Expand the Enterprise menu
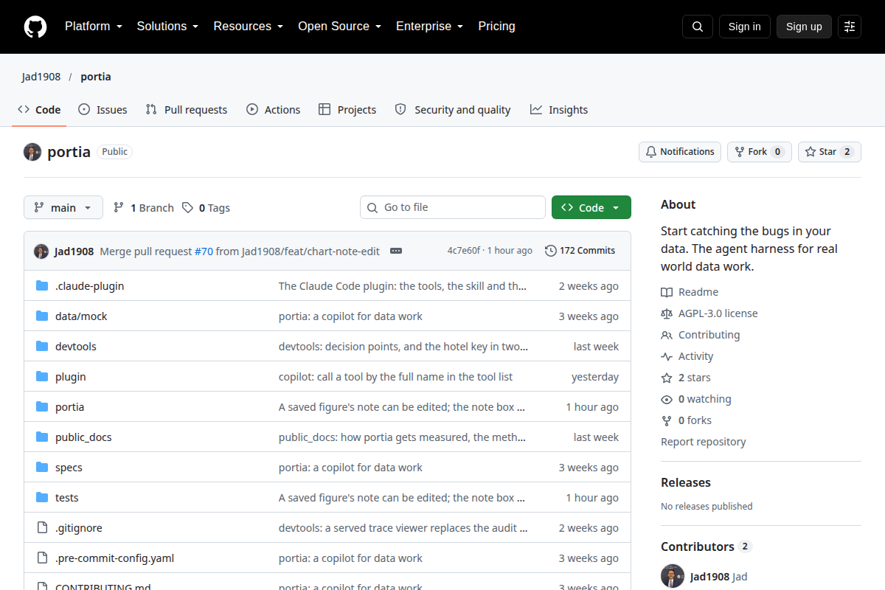Image resolution: width=885 pixels, height=590 pixels. [429, 27]
